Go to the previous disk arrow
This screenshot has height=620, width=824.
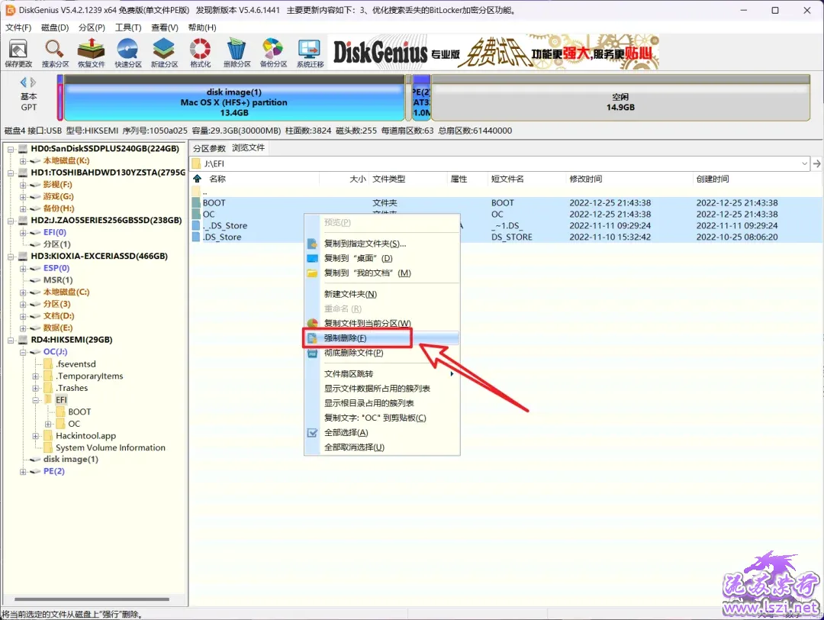[x=23, y=82]
